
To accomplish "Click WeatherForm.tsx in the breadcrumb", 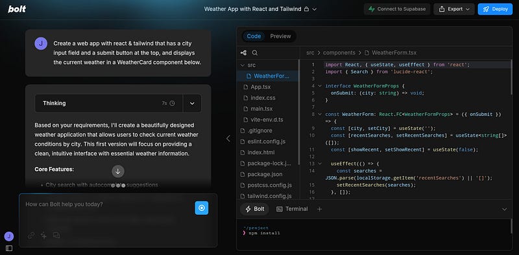I will 394,53.
